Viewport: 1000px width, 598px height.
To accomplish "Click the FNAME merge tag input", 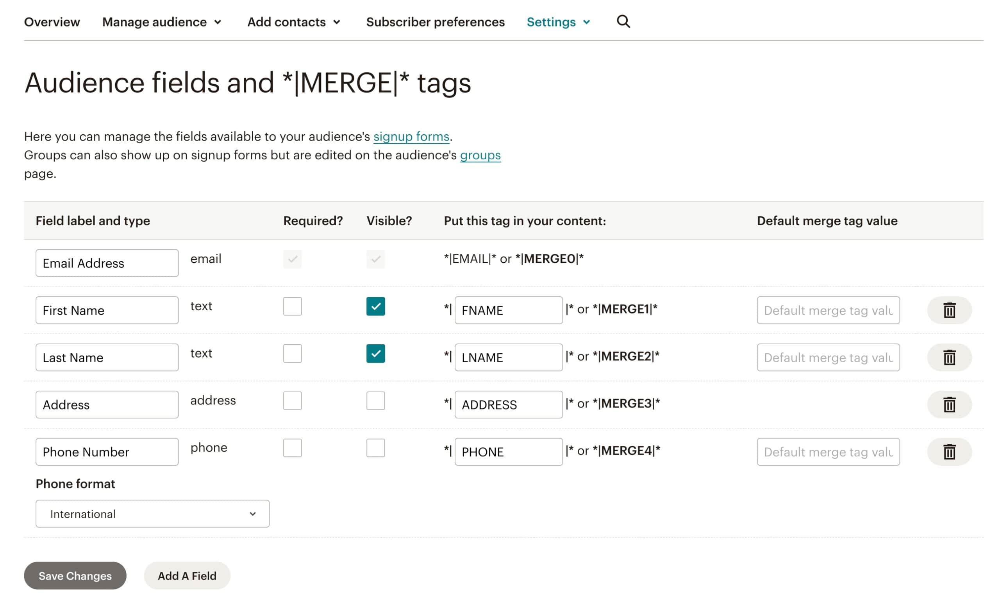I will point(508,310).
